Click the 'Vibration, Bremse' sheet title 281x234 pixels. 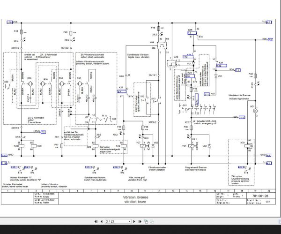tap(135, 197)
